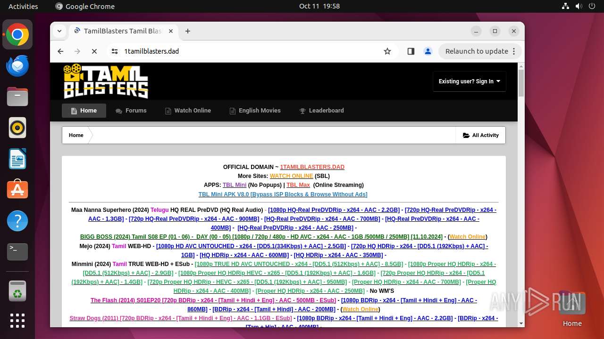The height and width of the screenshot is (339, 604).
Task: Open TBL Mini APK V8.0 link
Action: click(283, 194)
